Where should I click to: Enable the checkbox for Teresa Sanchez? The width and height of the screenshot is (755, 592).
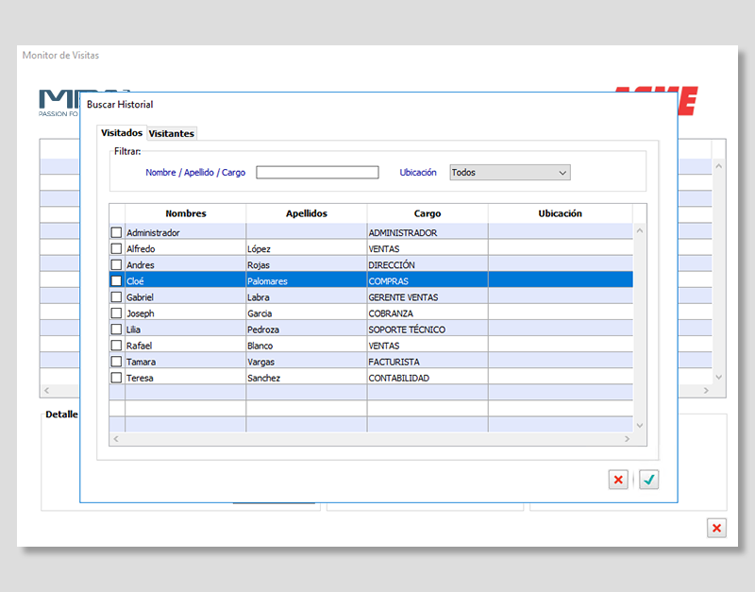pos(117,378)
